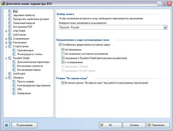The image size is (173, 131).
Task: Click the E-mail Scanner item icon
Action: tap(10, 46)
